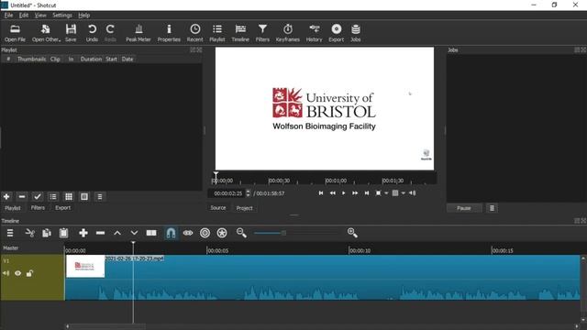
Task: Play the video in the player
Action: click(343, 193)
